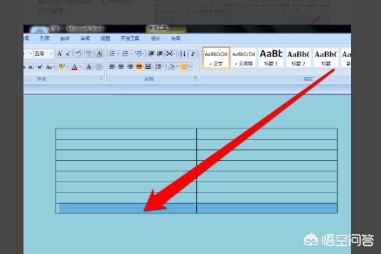Image resolution: width=381 pixels, height=254 pixels.
Task: Center the text alignment
Action: pyautogui.click(x=121, y=67)
